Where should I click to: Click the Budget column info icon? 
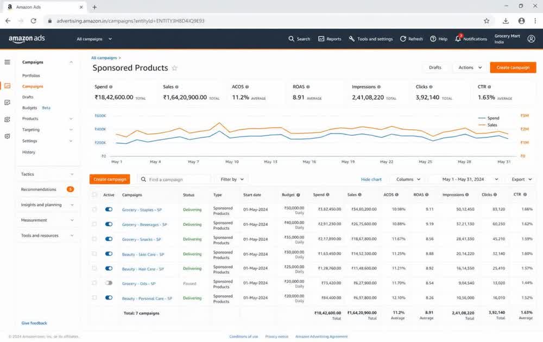click(x=298, y=195)
